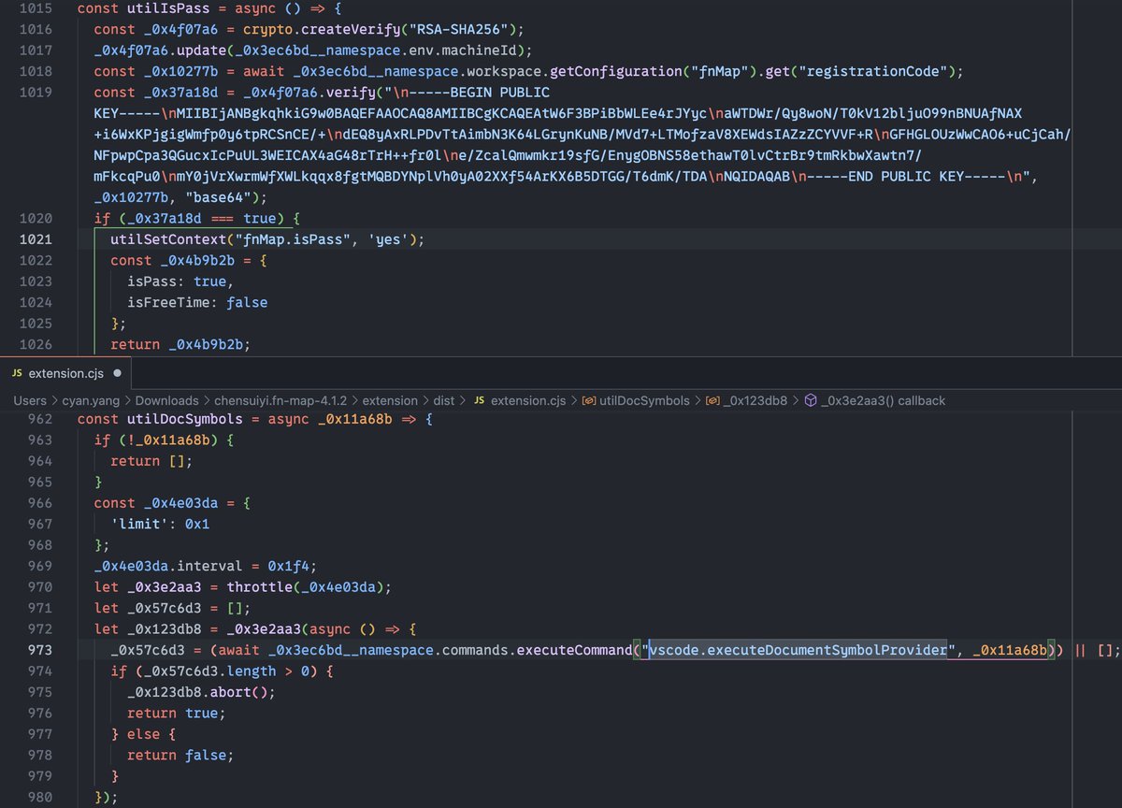Click the JS file icon in the extension.cjs tab
1122x808 pixels.
[17, 373]
